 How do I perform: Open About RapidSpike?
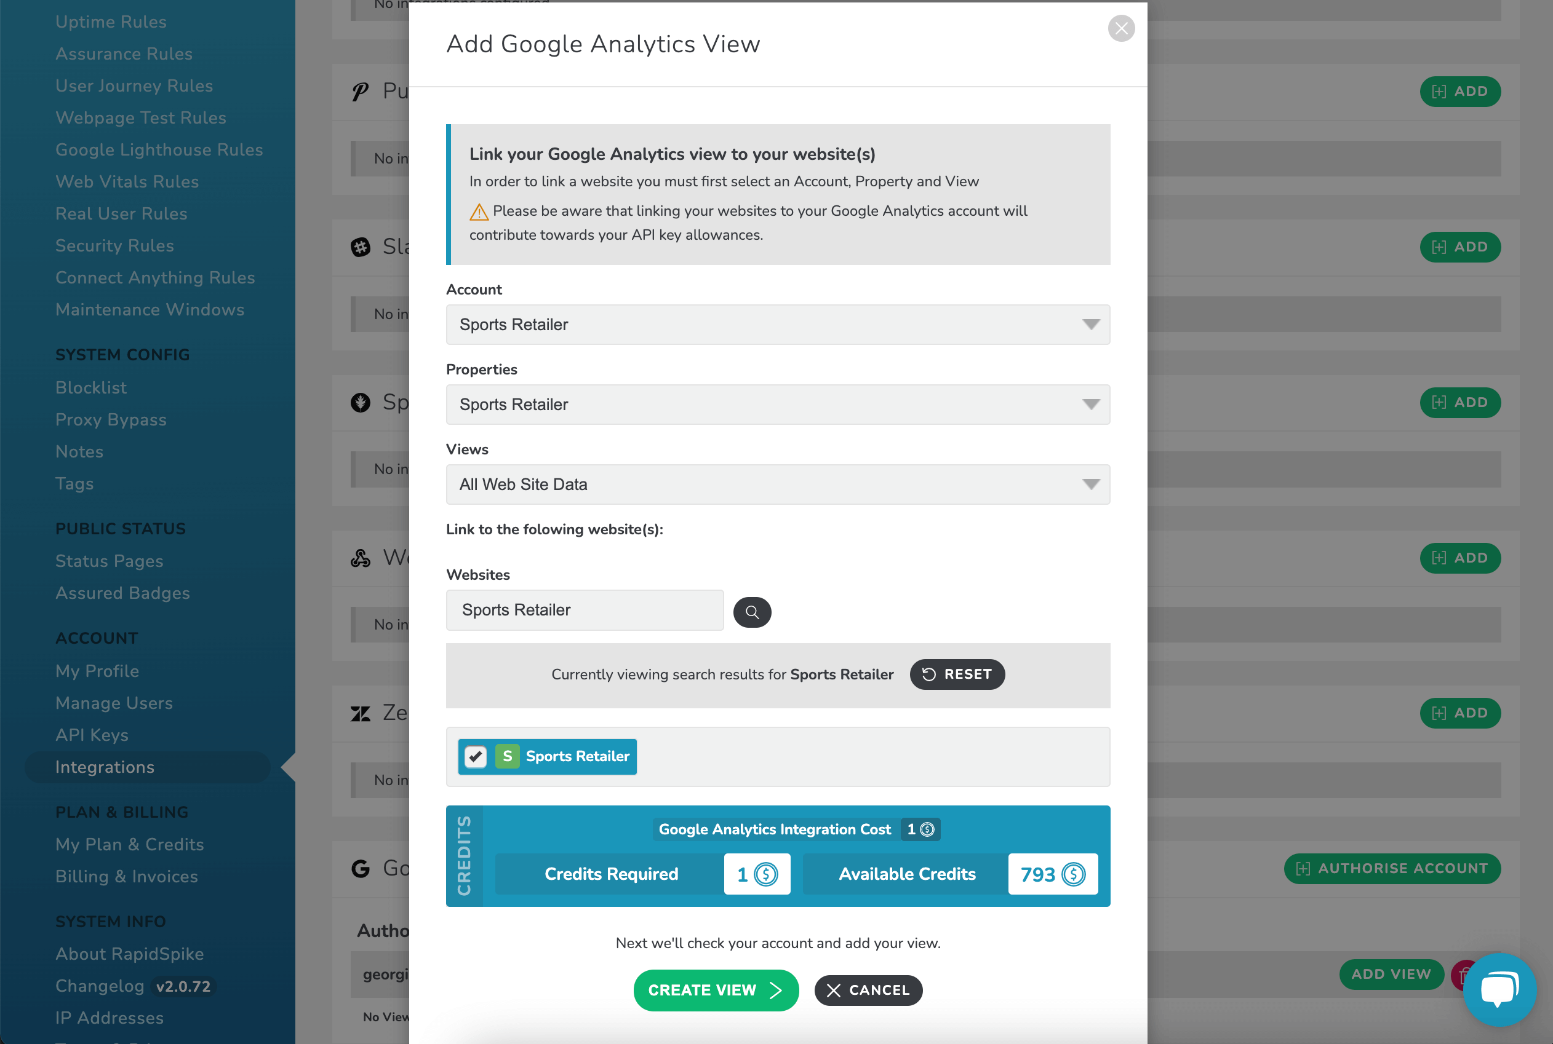pyautogui.click(x=129, y=954)
